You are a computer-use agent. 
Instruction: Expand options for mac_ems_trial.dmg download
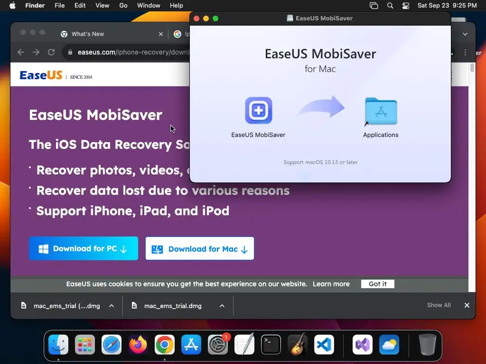[222, 306]
